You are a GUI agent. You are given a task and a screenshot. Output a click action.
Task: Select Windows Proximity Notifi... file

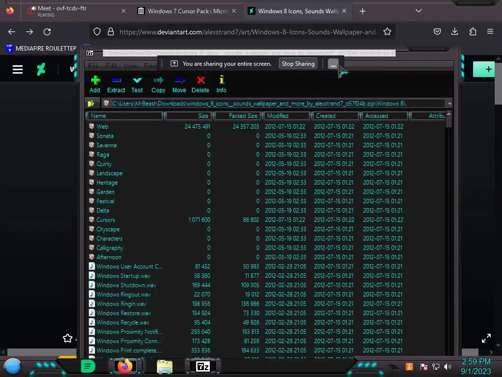tap(129, 331)
